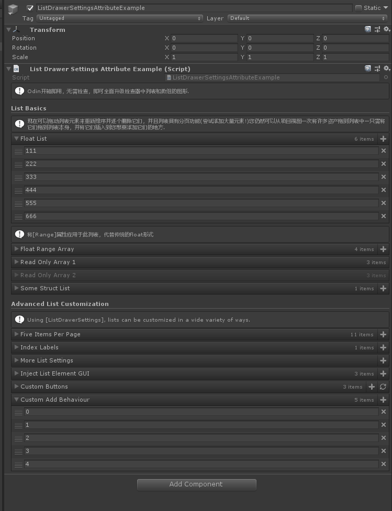Click the plus icon on Float List
The image size is (392, 511).
[383, 139]
